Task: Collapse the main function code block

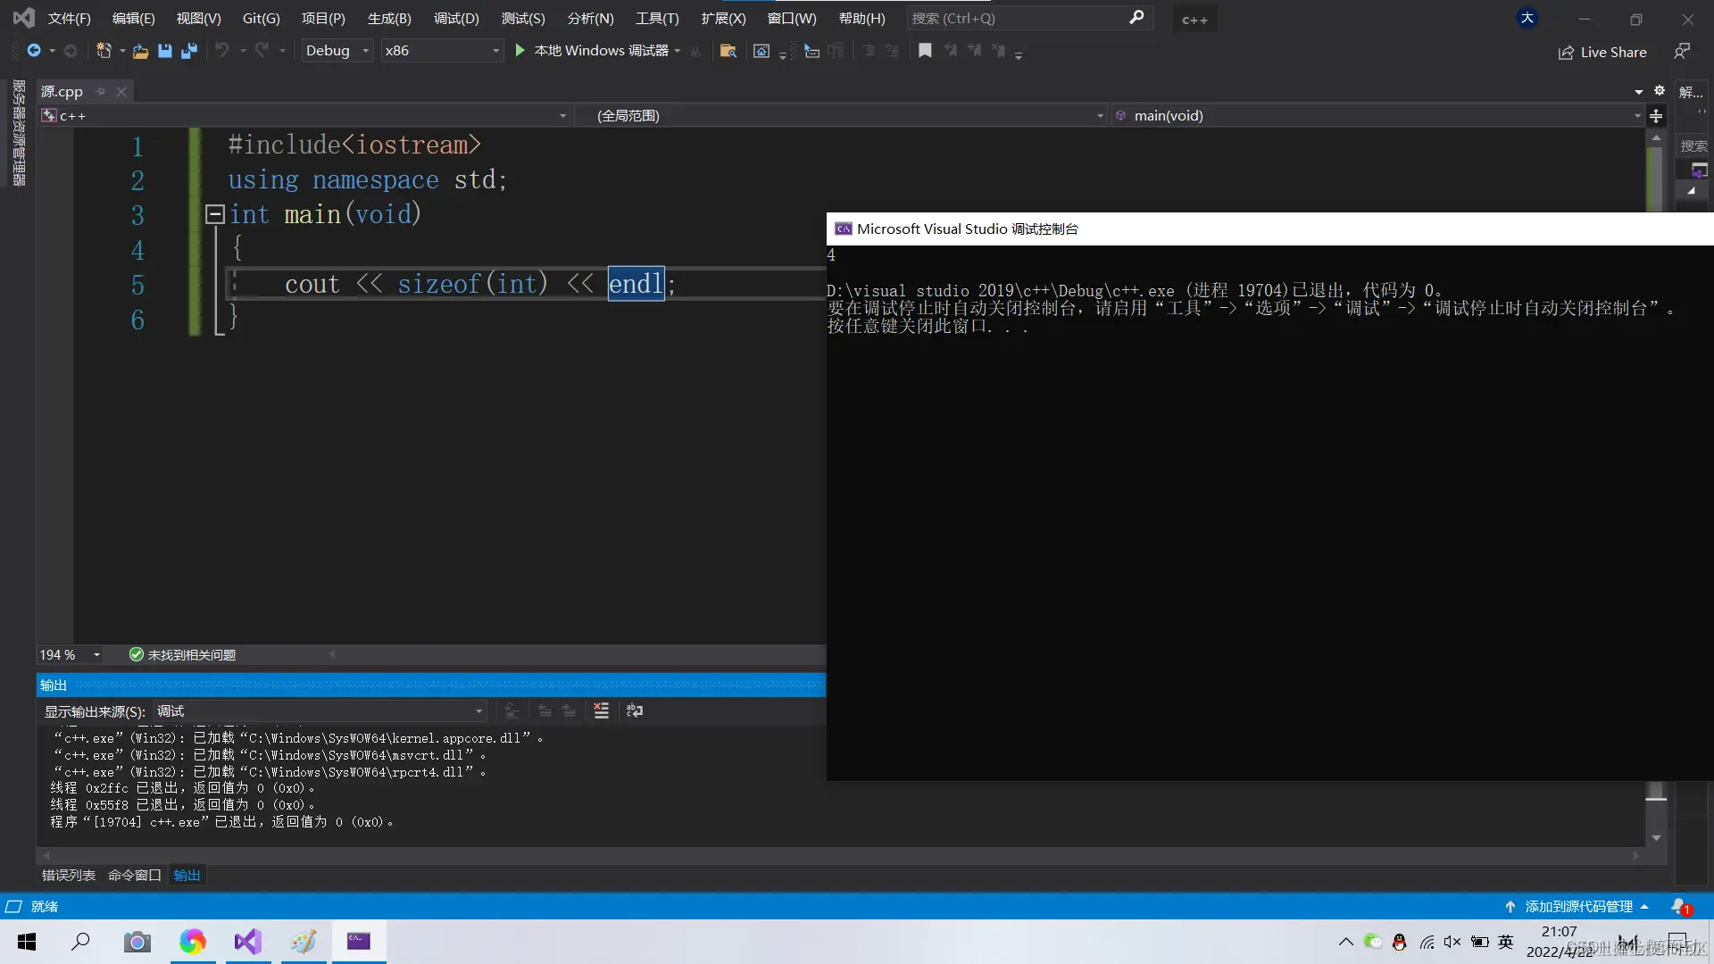Action: tap(214, 214)
